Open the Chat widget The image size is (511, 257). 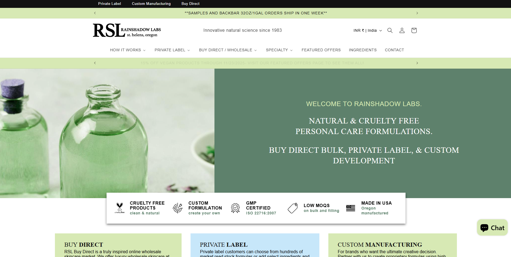492,227
